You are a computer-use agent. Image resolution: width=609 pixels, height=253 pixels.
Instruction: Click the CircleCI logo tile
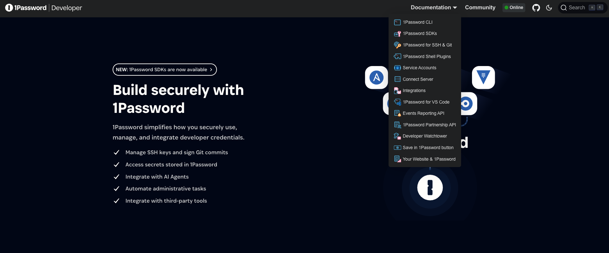click(x=468, y=104)
